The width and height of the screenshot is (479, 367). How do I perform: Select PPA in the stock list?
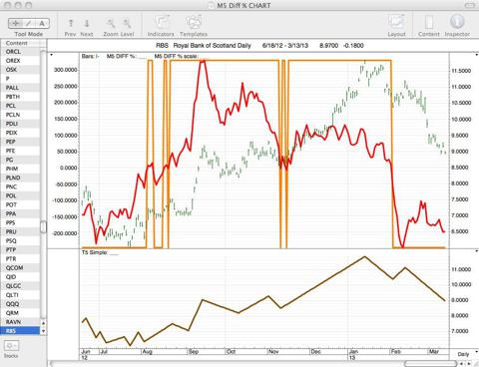(x=20, y=213)
